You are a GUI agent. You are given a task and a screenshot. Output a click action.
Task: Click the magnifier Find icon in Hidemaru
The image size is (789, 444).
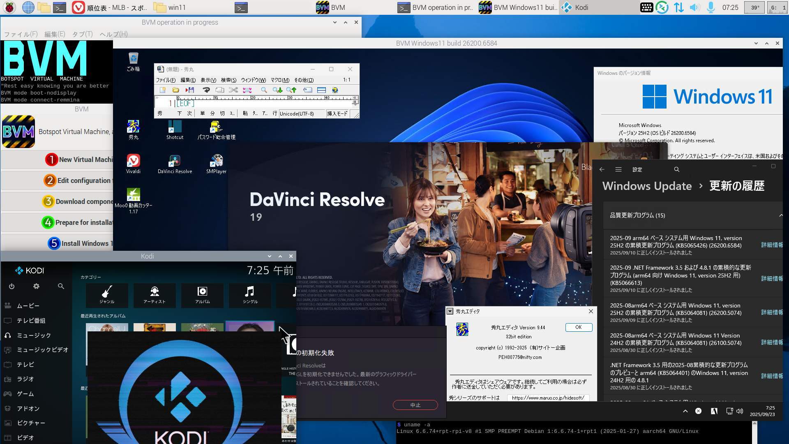264,90
